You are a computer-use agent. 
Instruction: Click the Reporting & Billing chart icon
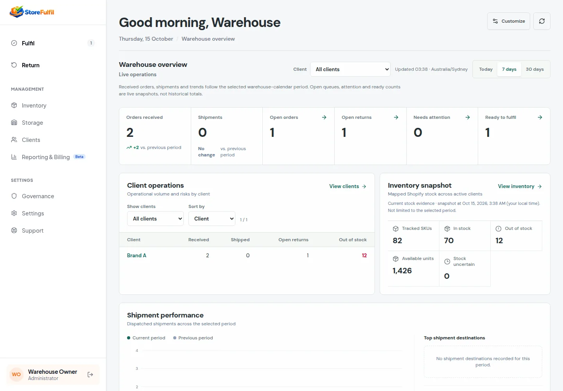[14, 157]
